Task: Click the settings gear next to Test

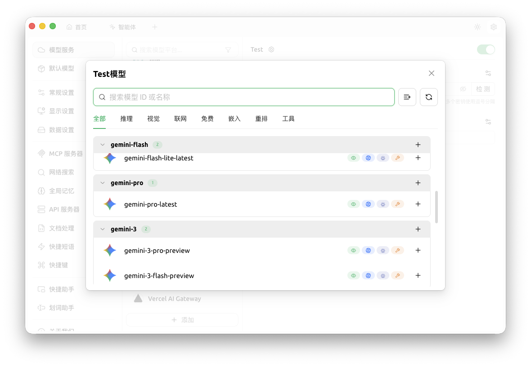Action: [x=271, y=49]
